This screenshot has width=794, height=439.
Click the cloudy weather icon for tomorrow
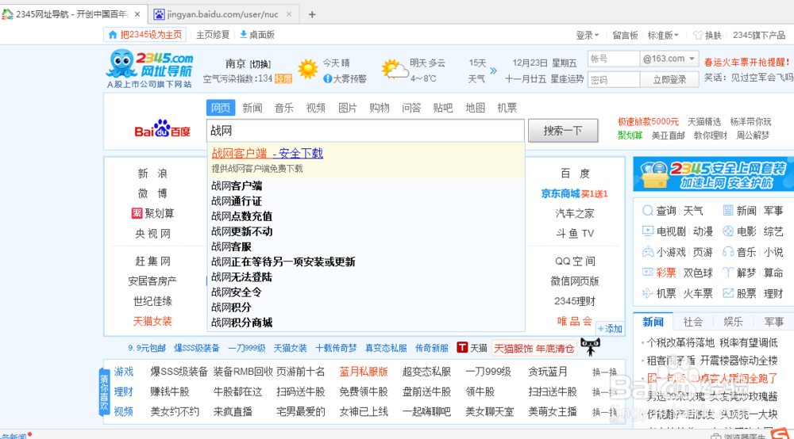pos(395,69)
